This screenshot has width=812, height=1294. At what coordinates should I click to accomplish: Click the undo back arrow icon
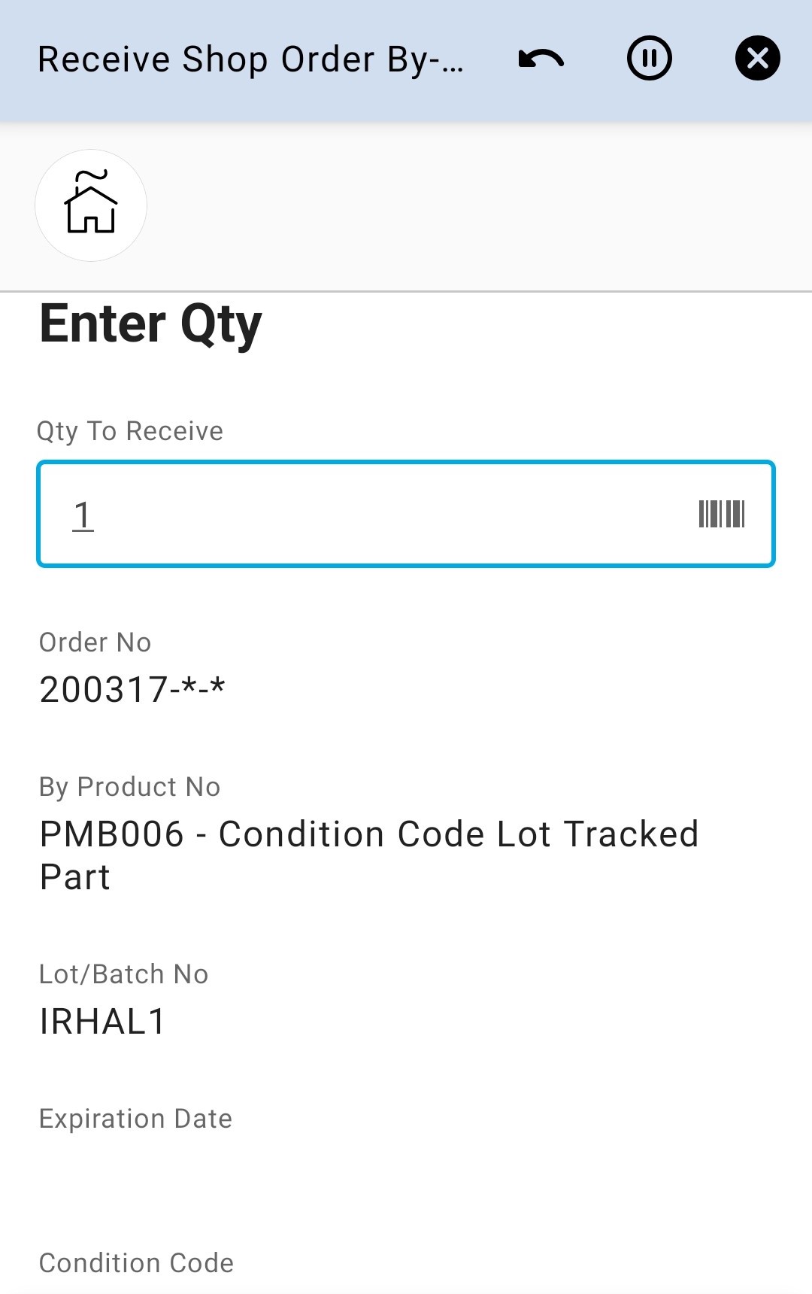541,59
